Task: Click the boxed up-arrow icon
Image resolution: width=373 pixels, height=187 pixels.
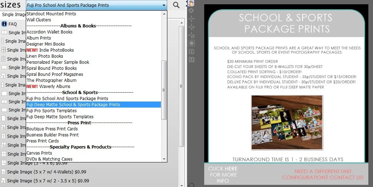Action: [191, 59]
